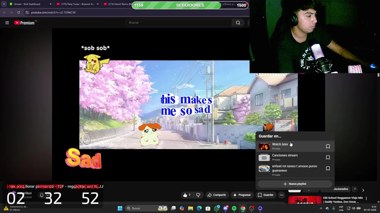The image size is (380, 213).
Task: Expand the chip list with the right chevron
Action: (363, 190)
